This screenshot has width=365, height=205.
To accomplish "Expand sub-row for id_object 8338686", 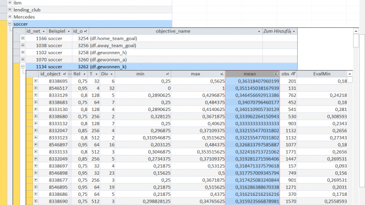I will 35,194.
